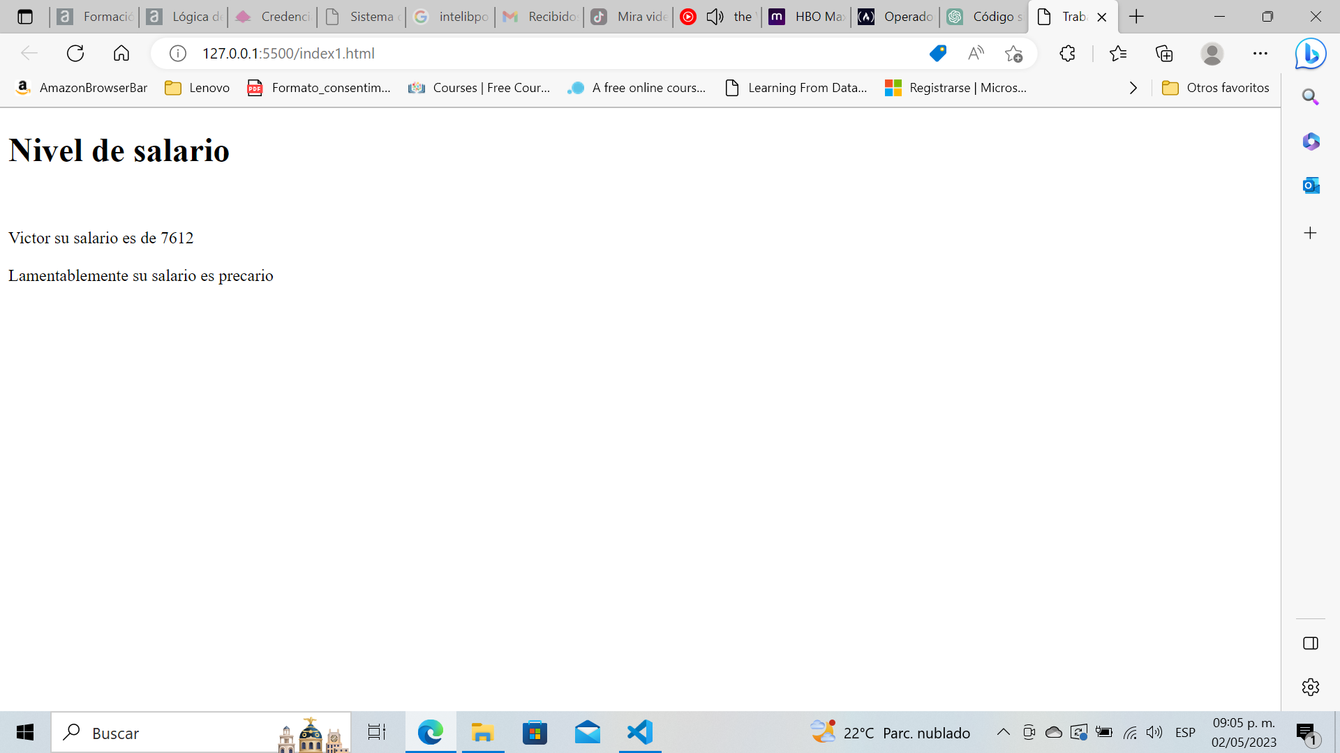The width and height of the screenshot is (1340, 753).
Task: Click the Nivel de salario heading
Action: click(119, 151)
